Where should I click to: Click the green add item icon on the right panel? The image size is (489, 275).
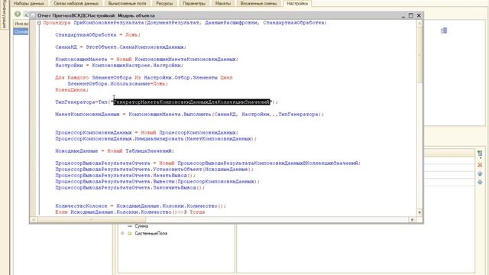[480, 154]
